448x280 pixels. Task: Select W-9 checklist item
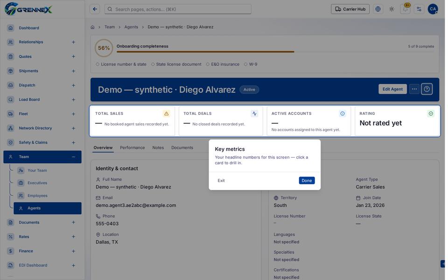pos(251,64)
